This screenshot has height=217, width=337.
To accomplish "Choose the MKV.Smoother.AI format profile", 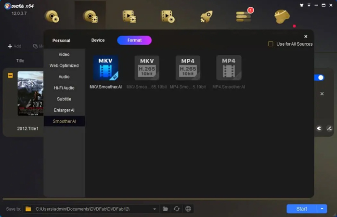I will pyautogui.click(x=105, y=72).
